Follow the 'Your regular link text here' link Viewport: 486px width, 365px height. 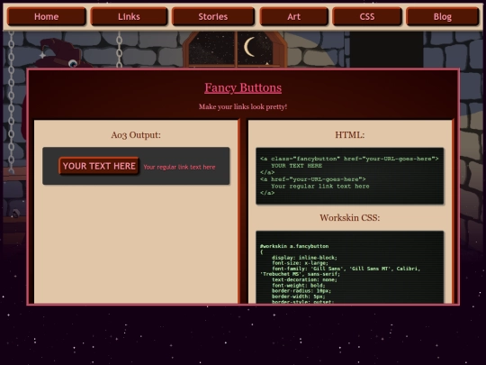pyautogui.click(x=179, y=167)
